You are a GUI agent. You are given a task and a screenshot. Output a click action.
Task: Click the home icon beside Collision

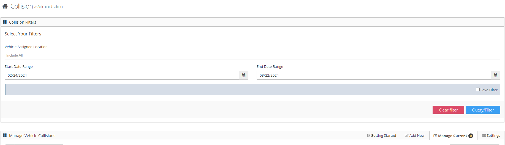point(5,6)
